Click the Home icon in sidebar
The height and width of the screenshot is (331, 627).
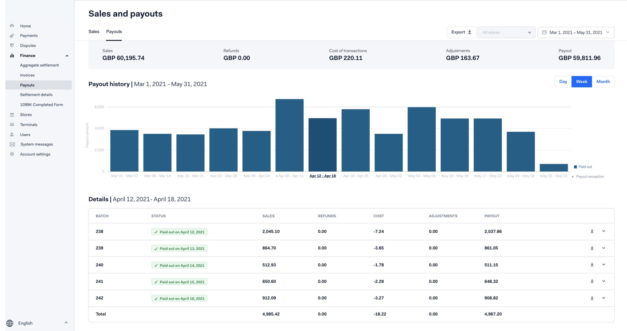(x=12, y=26)
